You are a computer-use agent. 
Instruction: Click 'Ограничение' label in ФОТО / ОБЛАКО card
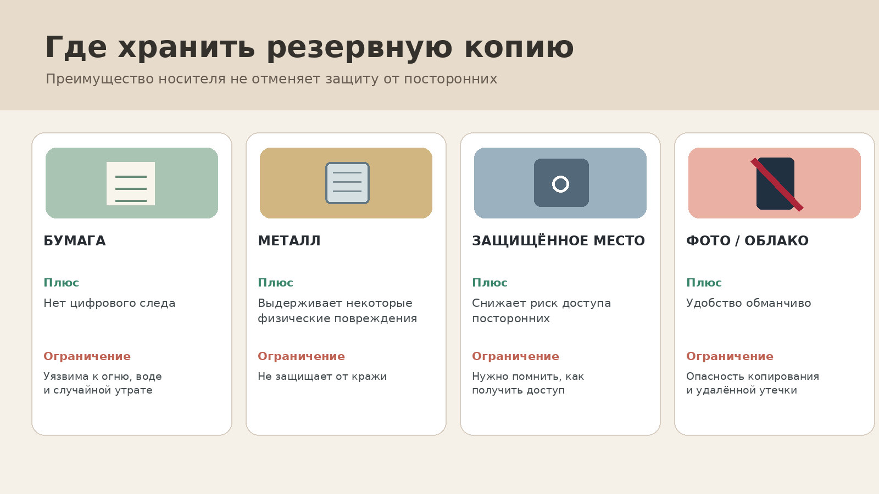[730, 356]
